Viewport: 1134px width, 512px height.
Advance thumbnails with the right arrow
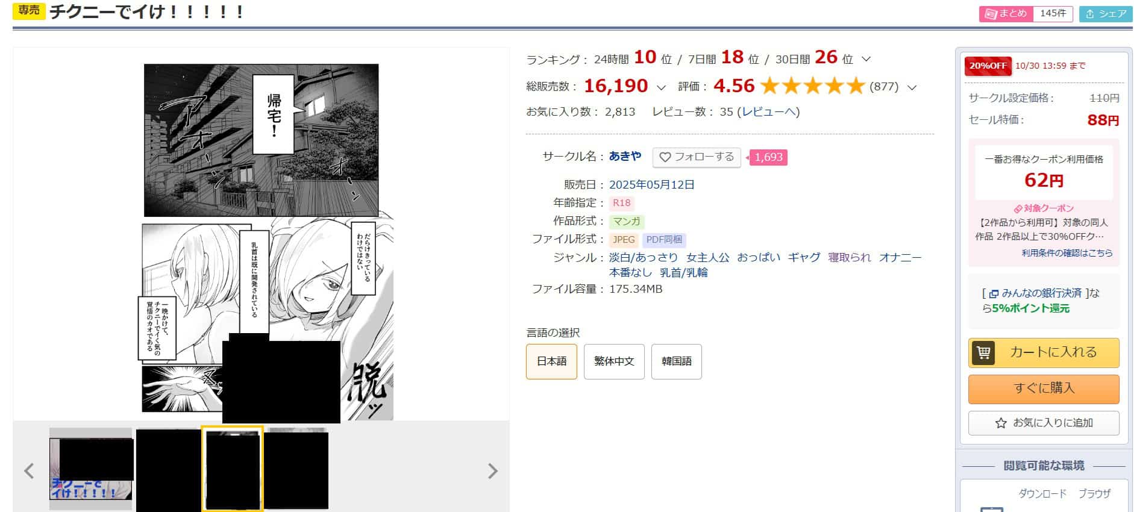pos(492,470)
